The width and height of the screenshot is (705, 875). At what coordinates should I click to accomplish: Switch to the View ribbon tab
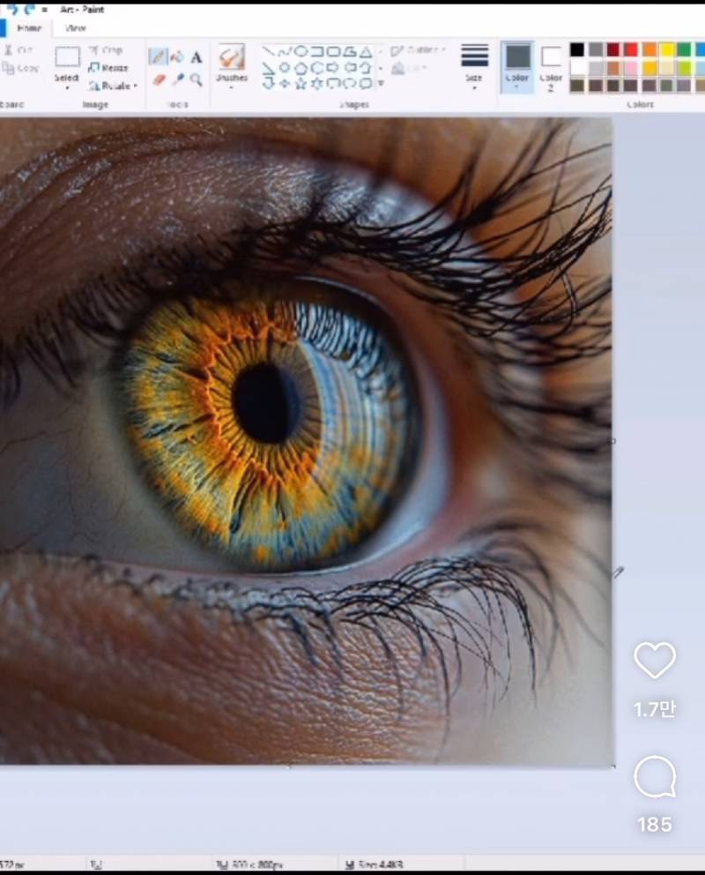[x=75, y=28]
